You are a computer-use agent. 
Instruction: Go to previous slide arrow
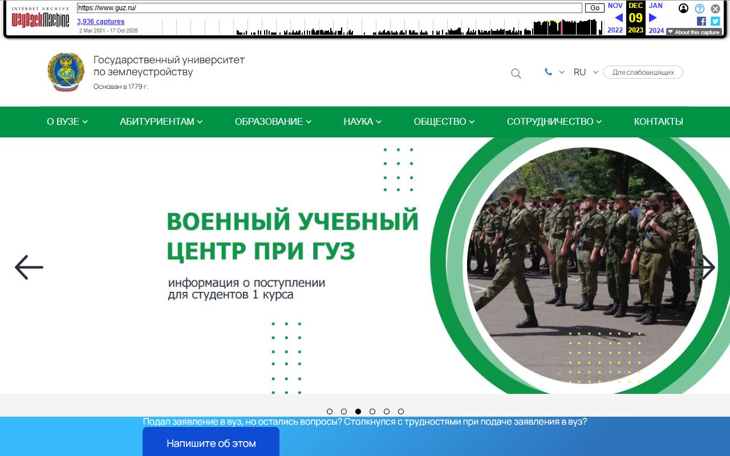pos(29,267)
